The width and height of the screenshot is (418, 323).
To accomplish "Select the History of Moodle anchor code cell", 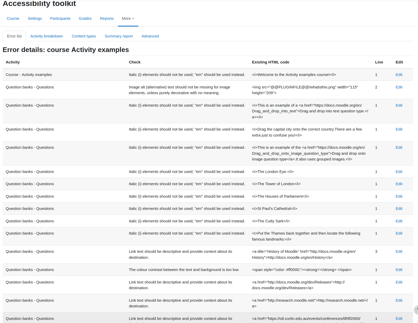I will click(x=304, y=254).
